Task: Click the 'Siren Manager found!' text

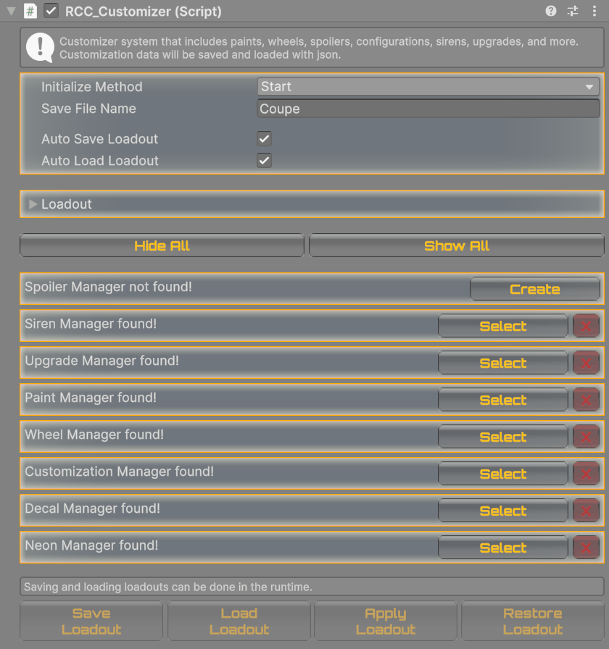Action: 91,323
